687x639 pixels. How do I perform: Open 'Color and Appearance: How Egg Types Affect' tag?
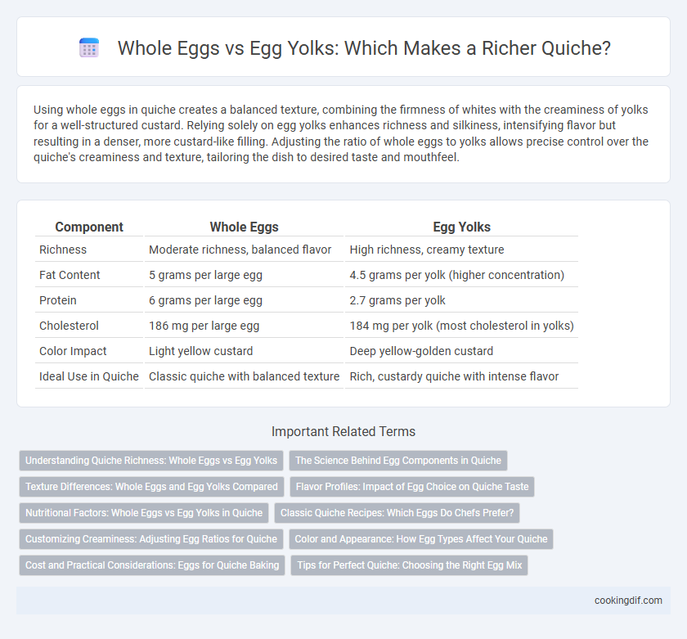coord(421,539)
